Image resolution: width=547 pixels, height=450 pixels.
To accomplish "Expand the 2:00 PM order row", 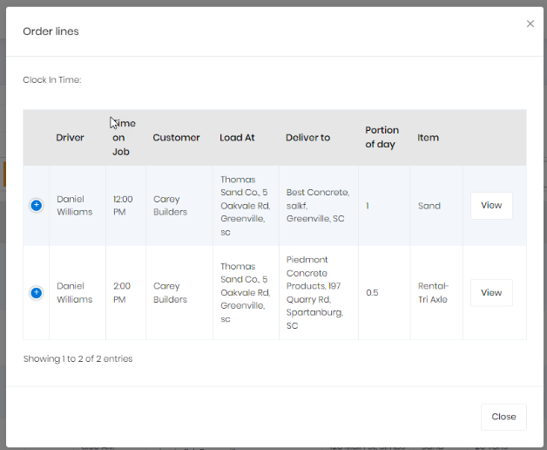I will tap(36, 292).
